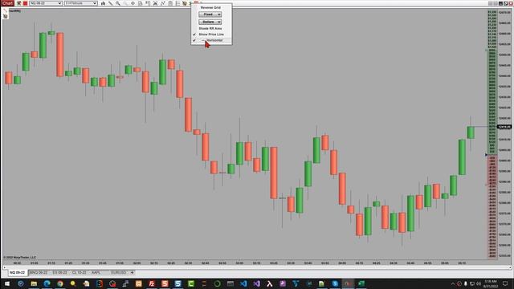Open File Explorer from the taskbar
The image size is (514, 289).
pyautogui.click(x=34, y=283)
